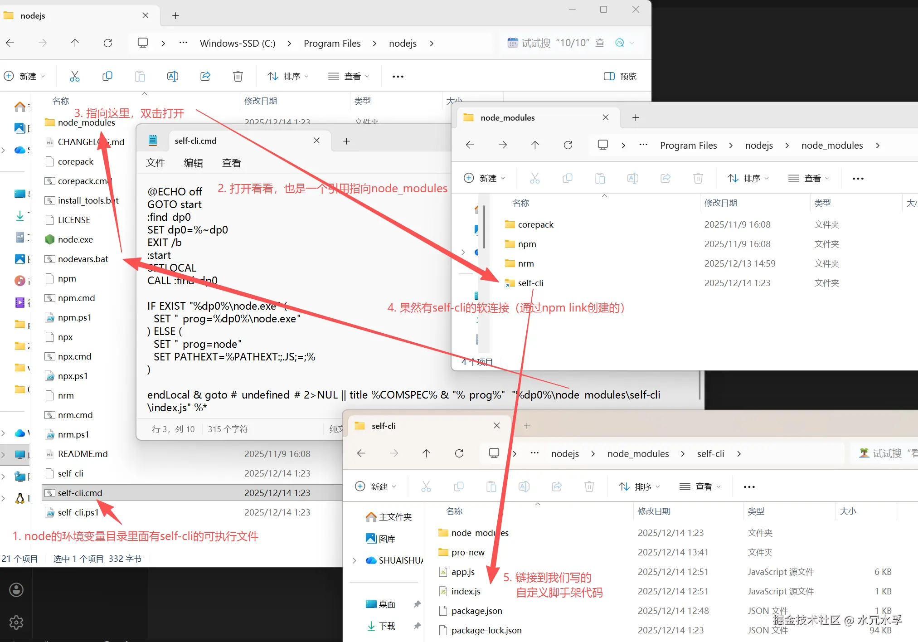918x642 pixels.
Task: Open the 查看 view dropdown in node_modules window
Action: coord(809,178)
